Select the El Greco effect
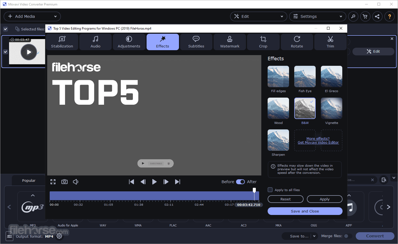This screenshot has height=244, width=398. point(332,76)
